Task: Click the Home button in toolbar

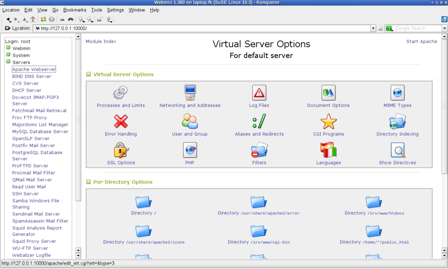Action: (33, 19)
